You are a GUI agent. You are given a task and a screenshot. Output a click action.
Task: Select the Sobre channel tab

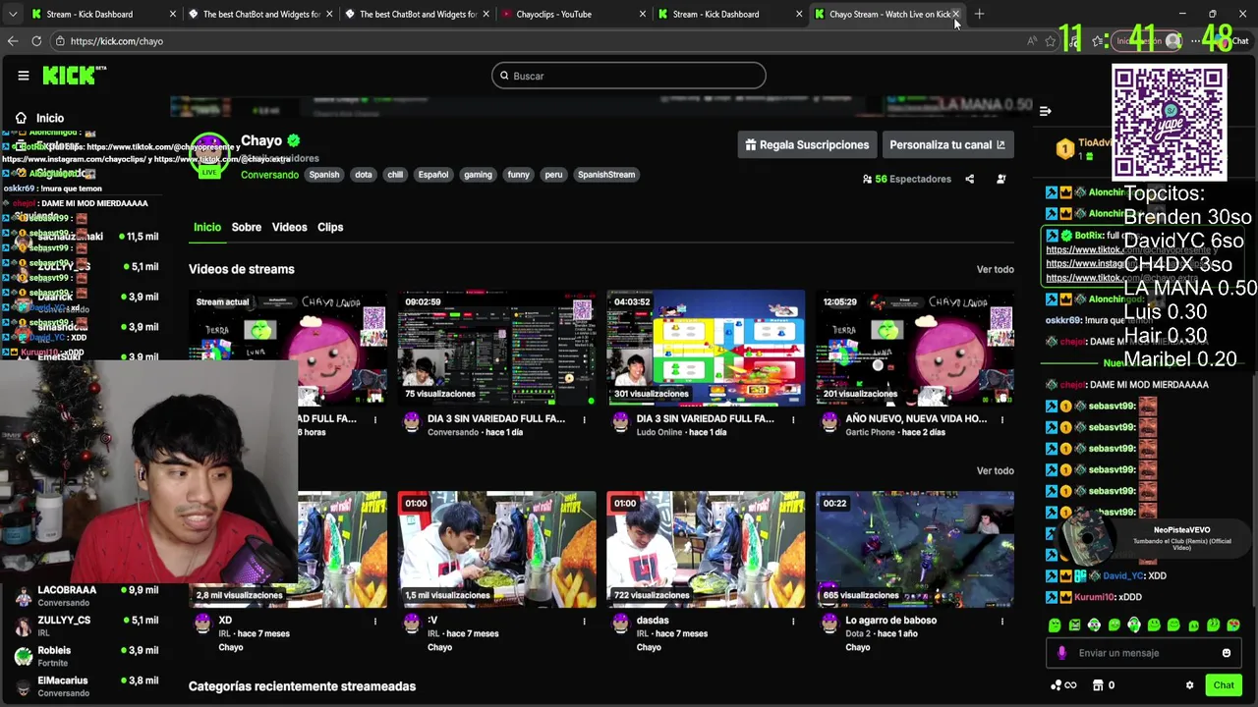pos(247,227)
